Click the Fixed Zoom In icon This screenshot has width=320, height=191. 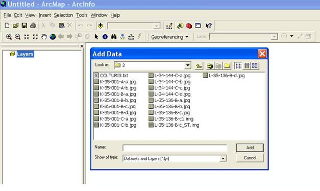(27, 37)
